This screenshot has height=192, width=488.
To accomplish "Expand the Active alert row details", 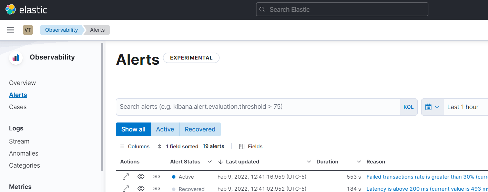I will tap(126, 177).
